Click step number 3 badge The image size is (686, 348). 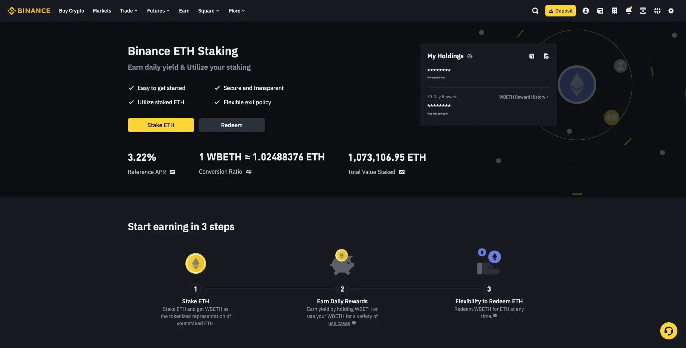pyautogui.click(x=489, y=289)
